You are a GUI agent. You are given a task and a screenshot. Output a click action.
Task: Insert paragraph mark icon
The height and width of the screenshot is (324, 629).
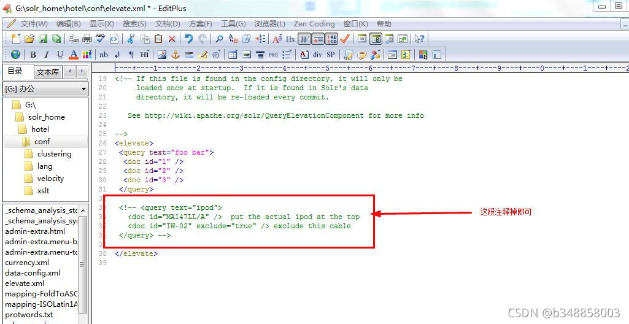click(130, 55)
